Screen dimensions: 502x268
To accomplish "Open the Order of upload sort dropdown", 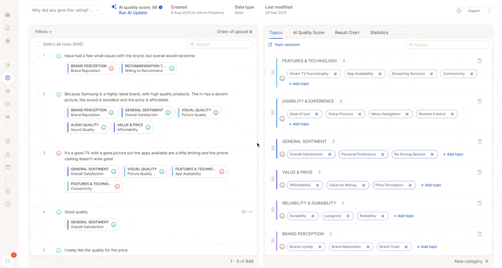I will click(235, 32).
